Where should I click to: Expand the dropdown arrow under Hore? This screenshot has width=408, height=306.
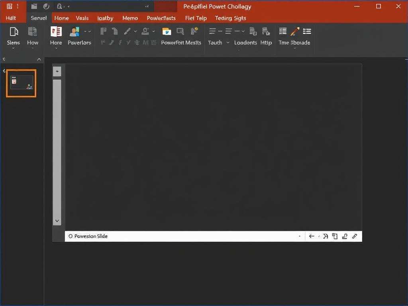56,49
